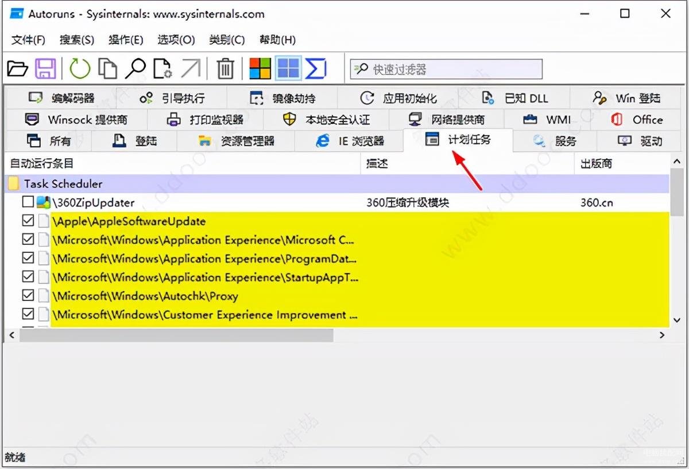Open the 文件(F) menu
The image size is (689, 469).
29,40
